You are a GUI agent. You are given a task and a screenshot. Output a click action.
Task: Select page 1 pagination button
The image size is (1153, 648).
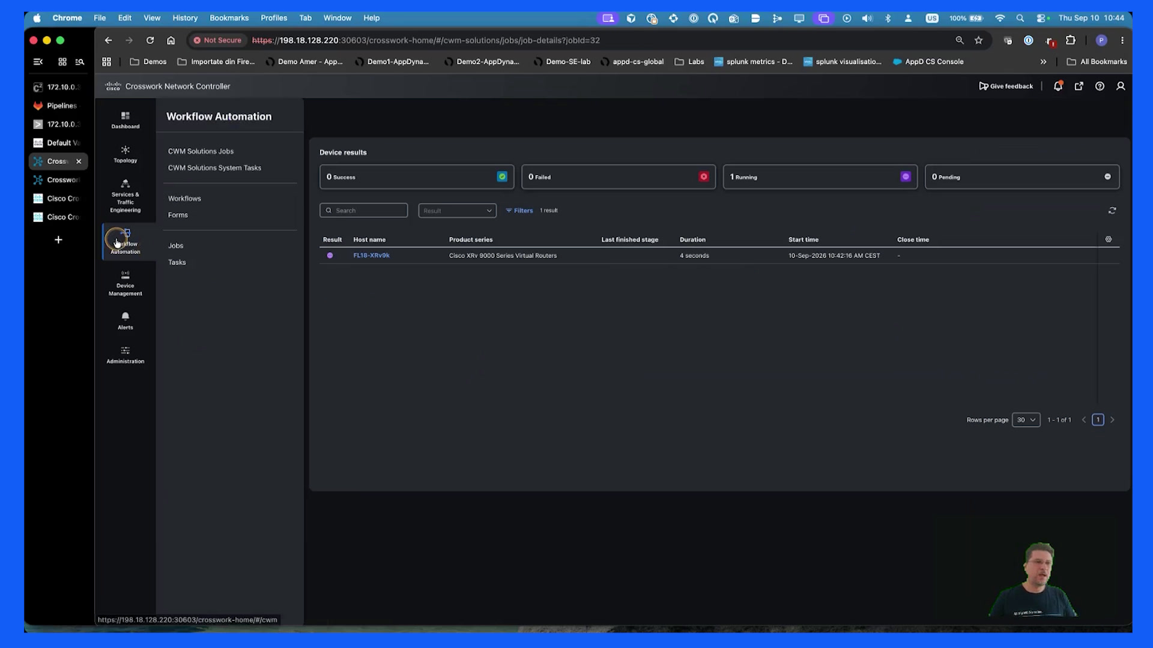[x=1098, y=420]
